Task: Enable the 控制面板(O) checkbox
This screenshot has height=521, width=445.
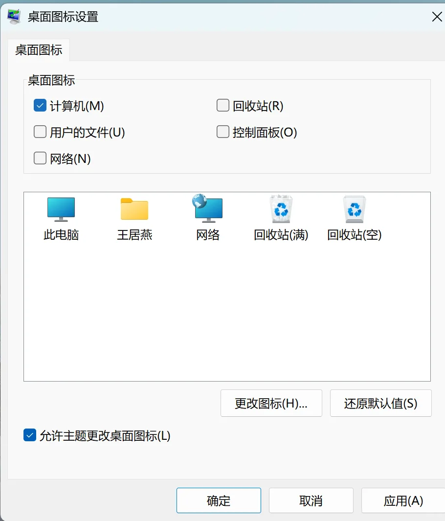Action: click(x=222, y=132)
